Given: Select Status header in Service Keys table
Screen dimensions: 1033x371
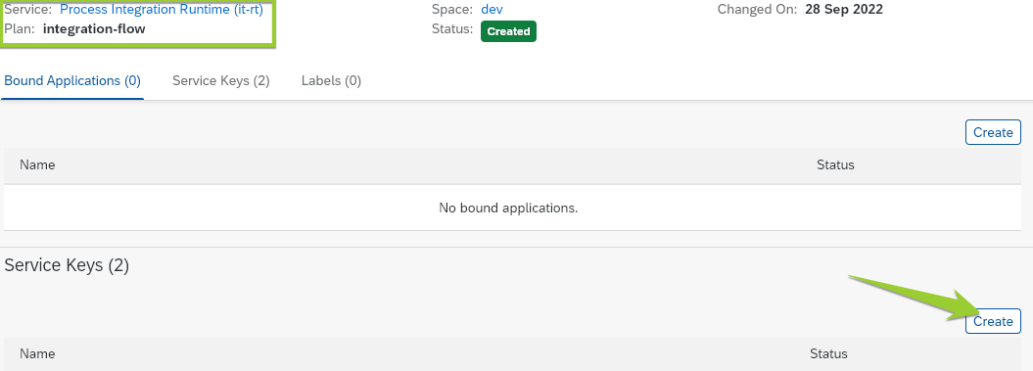Looking at the screenshot, I should (x=828, y=353).
